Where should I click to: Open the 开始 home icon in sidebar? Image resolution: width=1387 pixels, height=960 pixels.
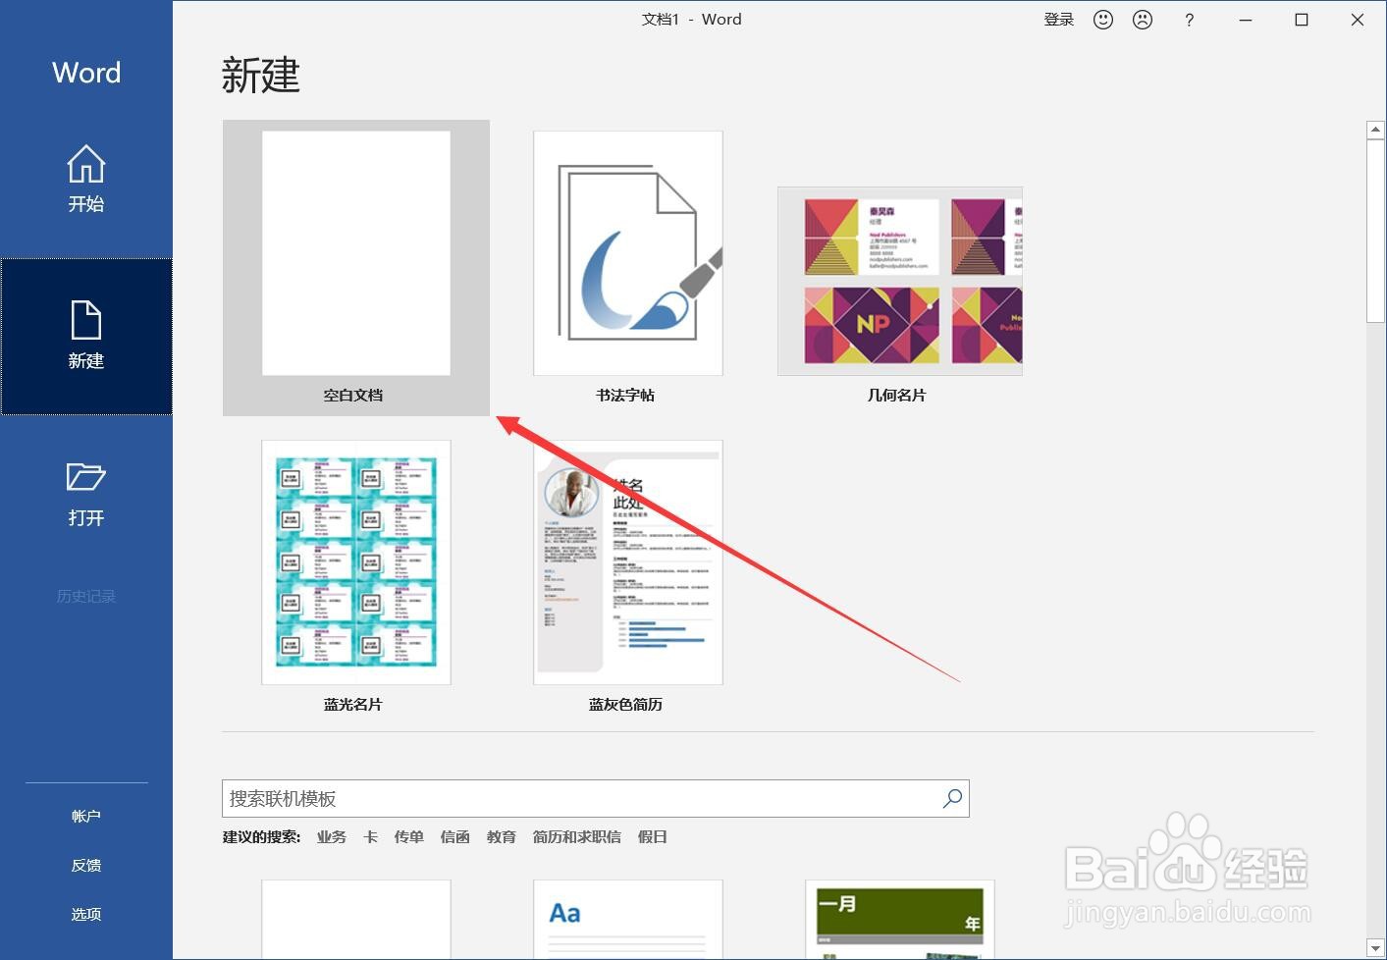86,179
